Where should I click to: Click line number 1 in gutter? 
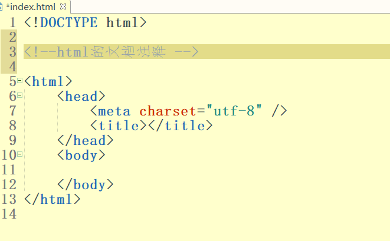click(12, 22)
